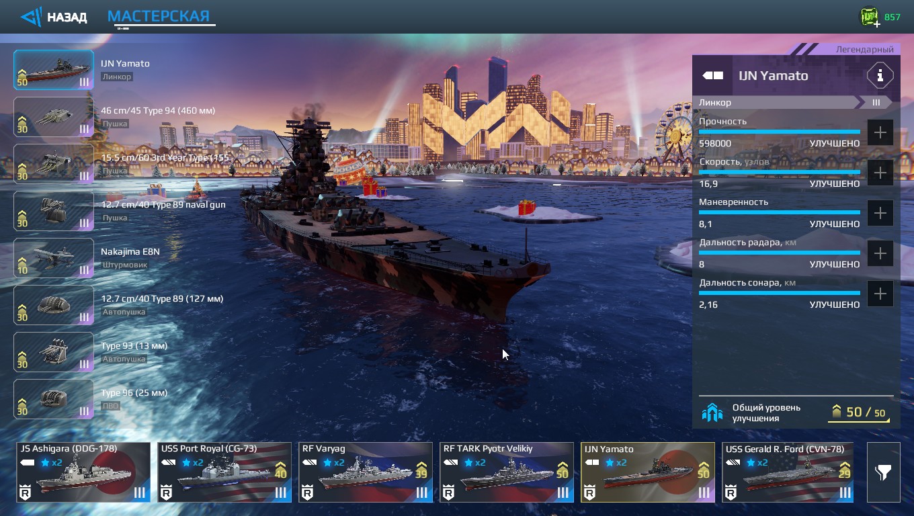Click УЛУЧШЕНО status under Прочность
914x516 pixels.
pyautogui.click(x=834, y=143)
